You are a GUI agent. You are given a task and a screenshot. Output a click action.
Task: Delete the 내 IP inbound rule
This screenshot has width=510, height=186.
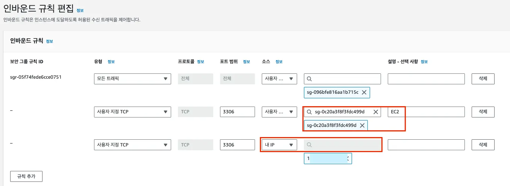pyautogui.click(x=483, y=145)
